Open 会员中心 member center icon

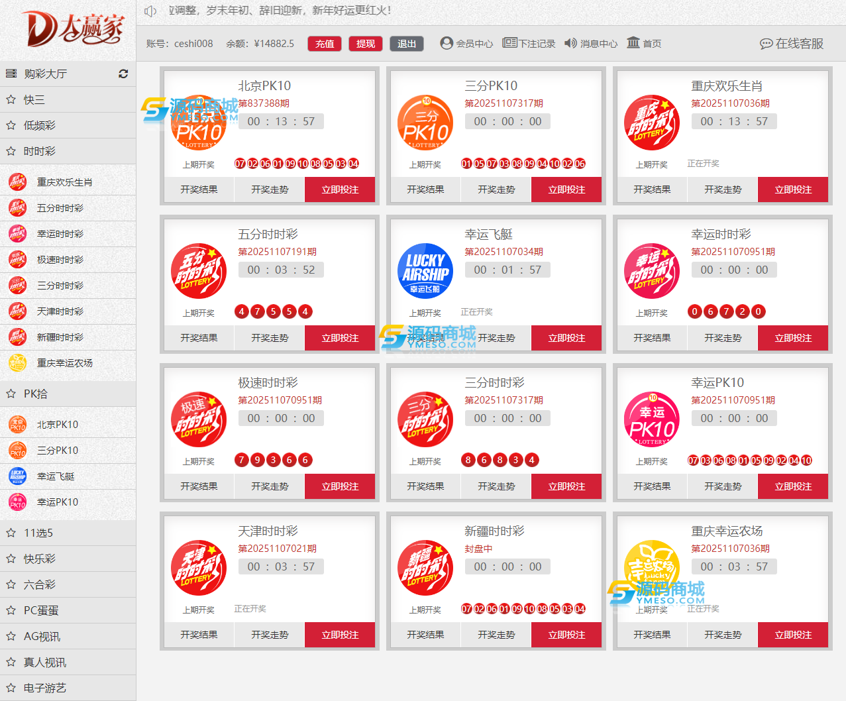[447, 43]
